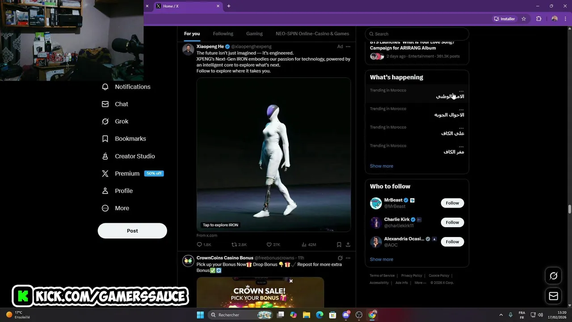Open the X Premium logo icon
572x322 pixels.
point(105,174)
